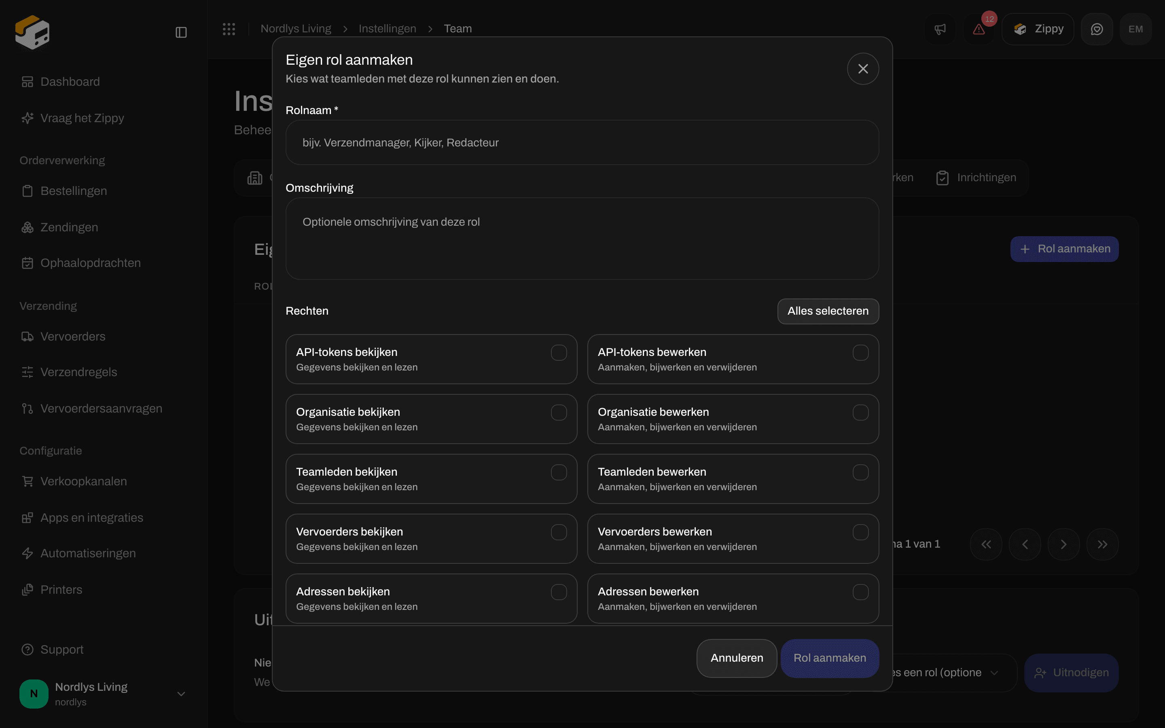Click Nordlys Living breadcrumb
The height and width of the screenshot is (728, 1165).
296,29
